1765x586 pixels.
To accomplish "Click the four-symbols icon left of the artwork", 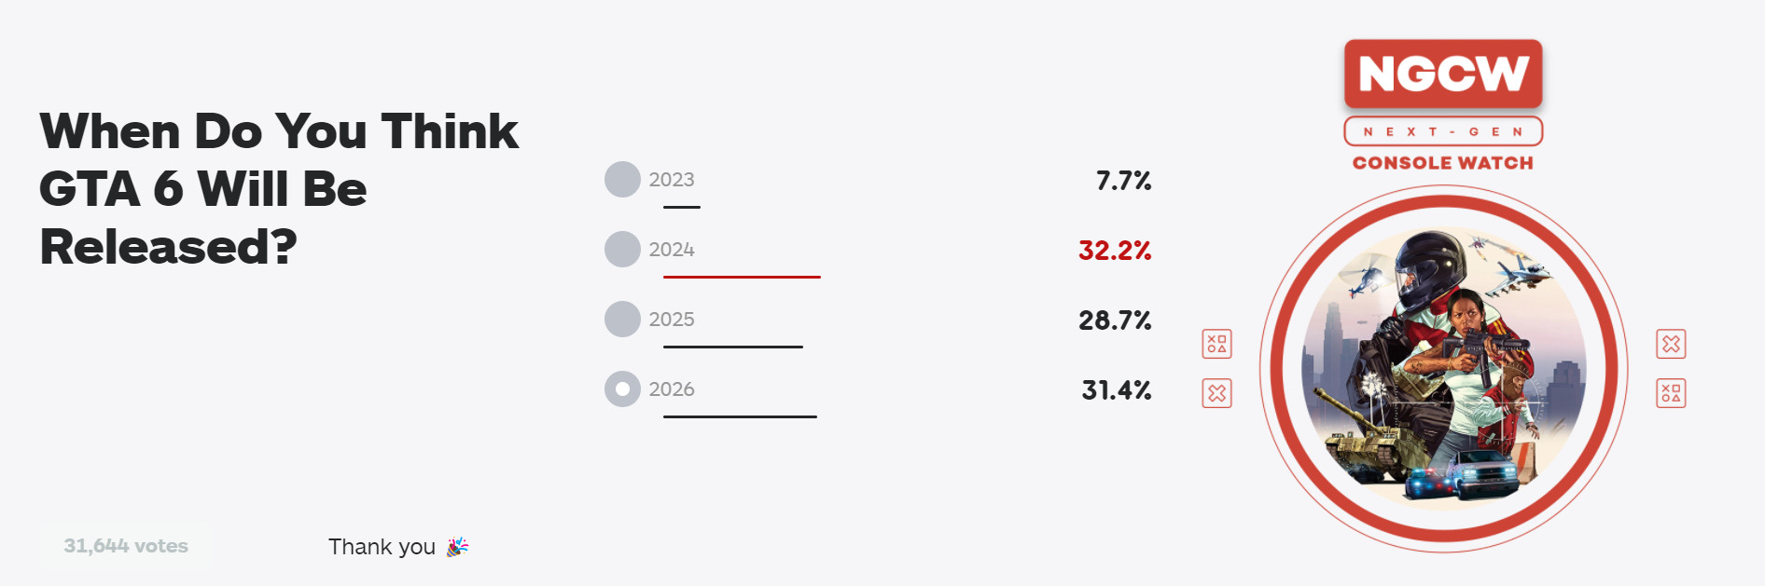I will 1216,344.
